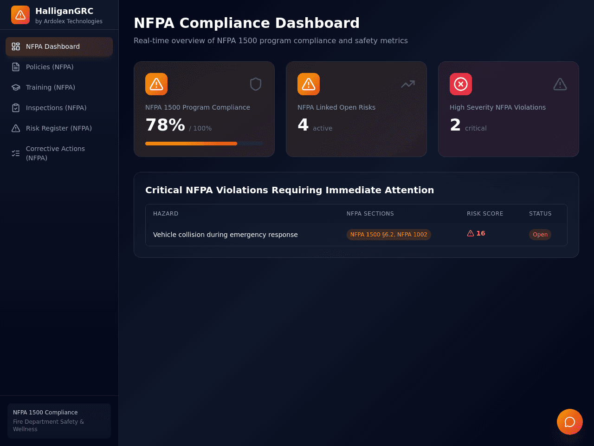Click the RISK SCORE column header
The image size is (594, 446).
[485, 214]
